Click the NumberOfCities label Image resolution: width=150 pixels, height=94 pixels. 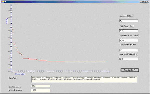tap(126, 16)
